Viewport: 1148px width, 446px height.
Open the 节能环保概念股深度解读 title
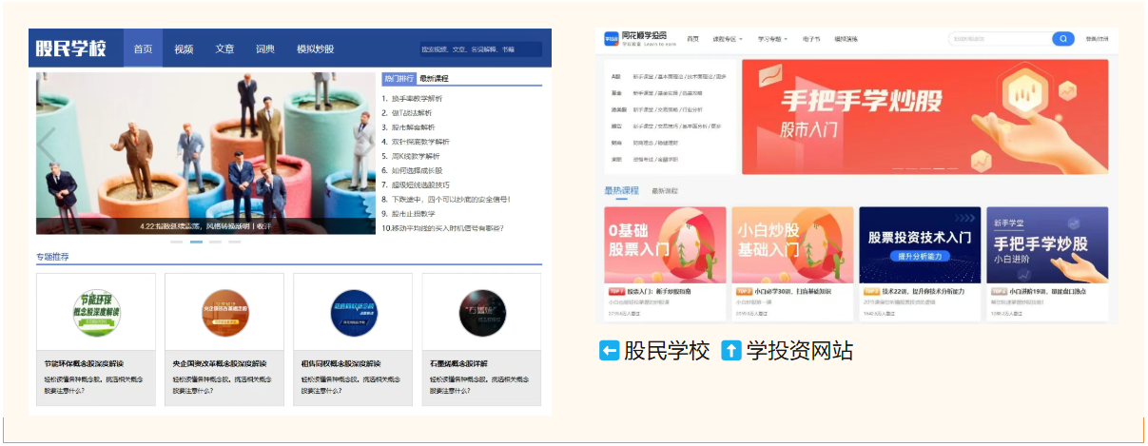(x=85, y=363)
